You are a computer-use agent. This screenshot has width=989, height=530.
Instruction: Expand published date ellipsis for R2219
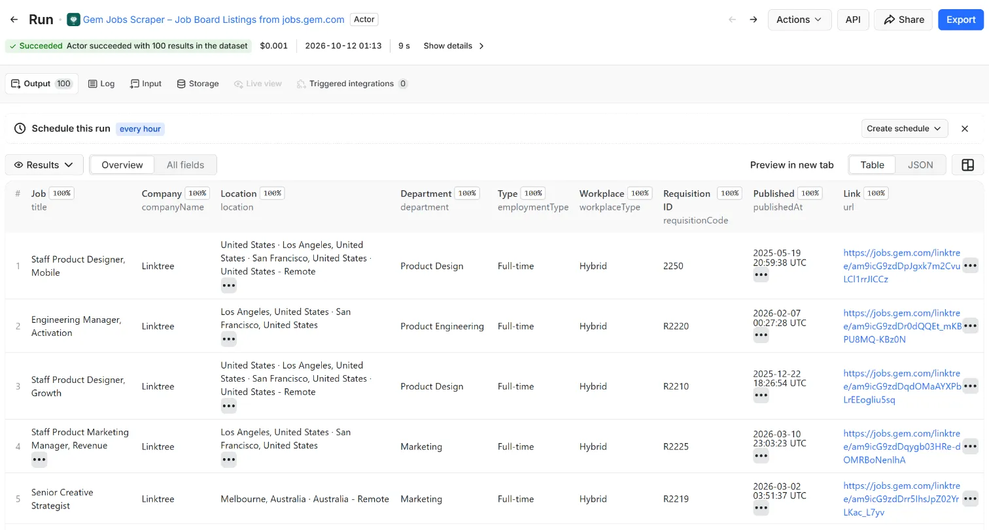pyautogui.click(x=761, y=508)
